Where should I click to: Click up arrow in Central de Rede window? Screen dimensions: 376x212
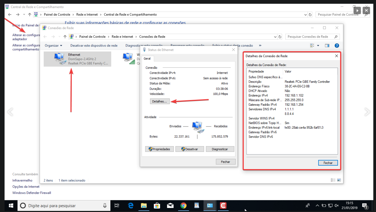click(x=30, y=14)
